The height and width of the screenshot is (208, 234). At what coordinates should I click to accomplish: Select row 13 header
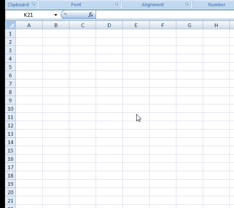pos(10,134)
